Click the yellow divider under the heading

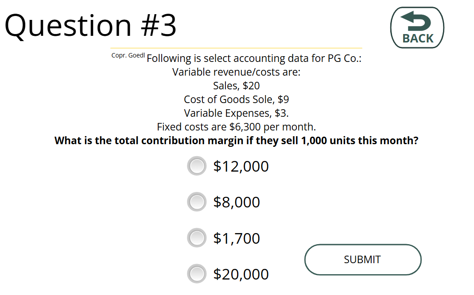(236, 46)
